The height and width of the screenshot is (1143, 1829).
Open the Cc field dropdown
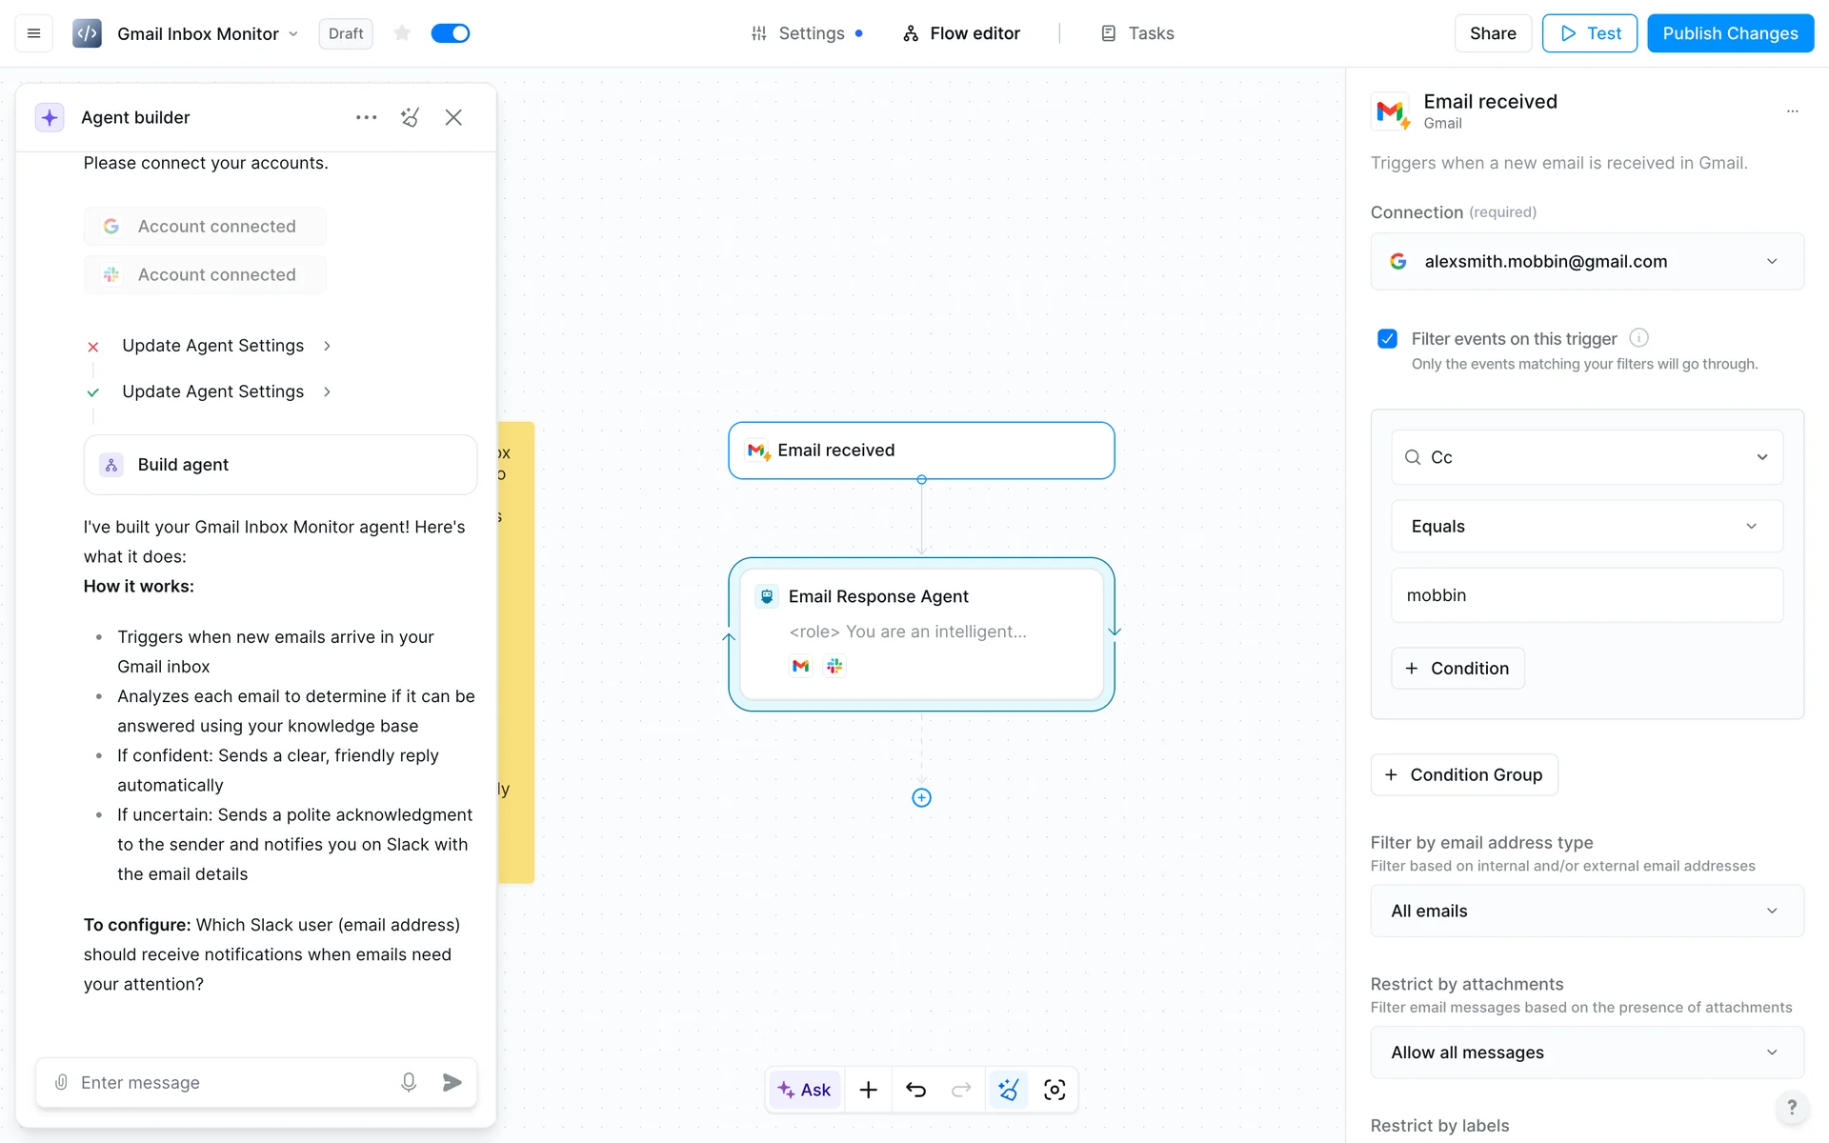click(1586, 457)
